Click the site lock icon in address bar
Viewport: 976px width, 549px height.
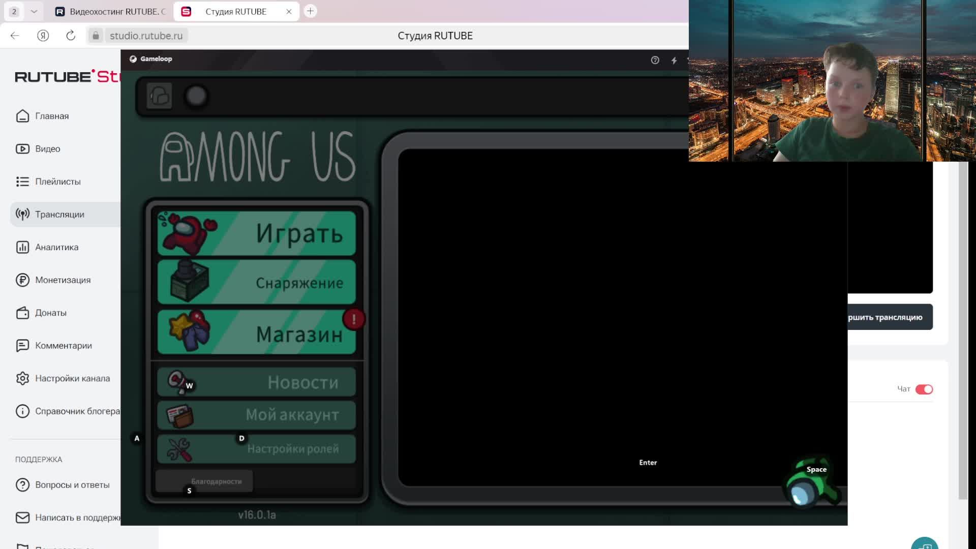pos(96,36)
